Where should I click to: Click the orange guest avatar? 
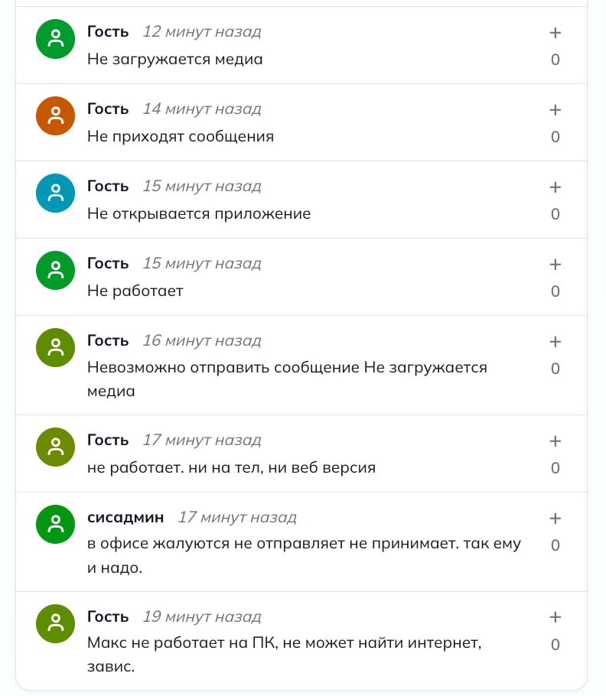tap(55, 115)
